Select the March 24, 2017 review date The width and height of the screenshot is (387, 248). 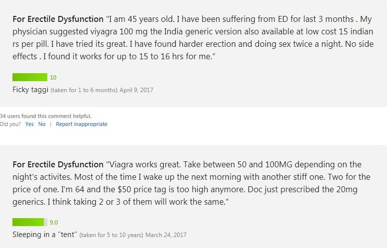(x=166, y=235)
